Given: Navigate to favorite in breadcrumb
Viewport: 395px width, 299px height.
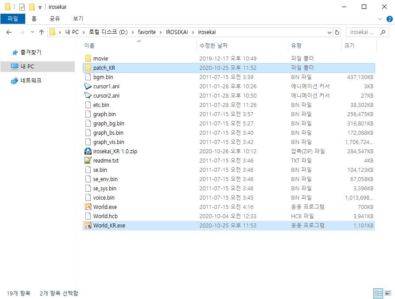Looking at the screenshot, I should (147, 32).
